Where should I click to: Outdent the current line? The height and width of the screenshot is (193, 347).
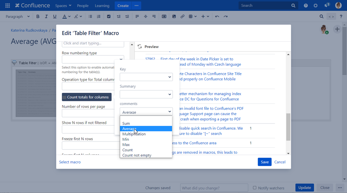pos(118,16)
